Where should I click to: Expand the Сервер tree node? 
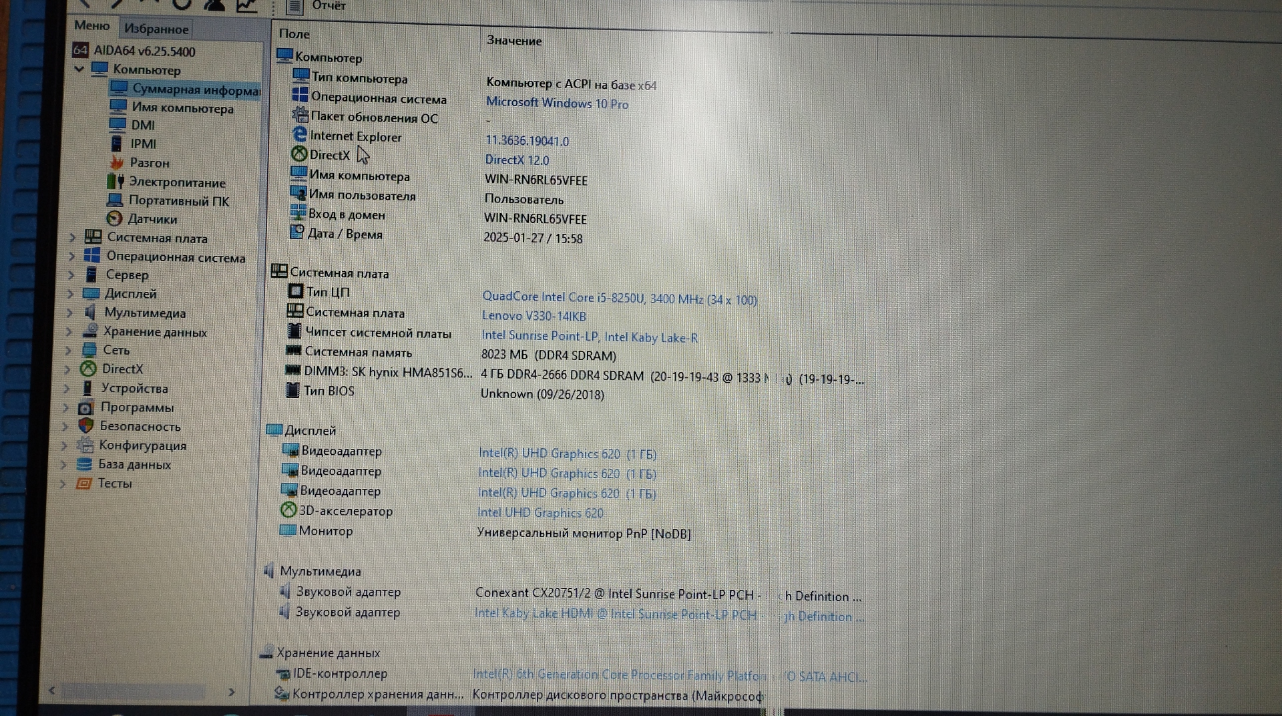coord(71,275)
